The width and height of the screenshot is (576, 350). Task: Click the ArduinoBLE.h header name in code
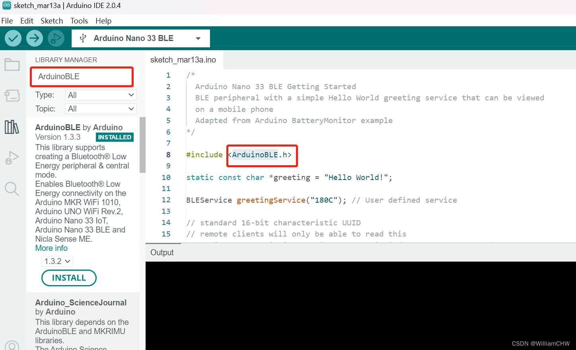click(x=259, y=154)
